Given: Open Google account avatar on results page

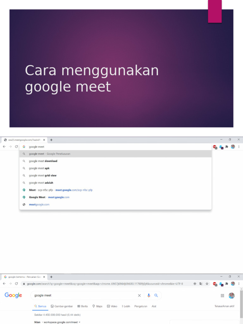Looking at the screenshot, I should (232, 296).
